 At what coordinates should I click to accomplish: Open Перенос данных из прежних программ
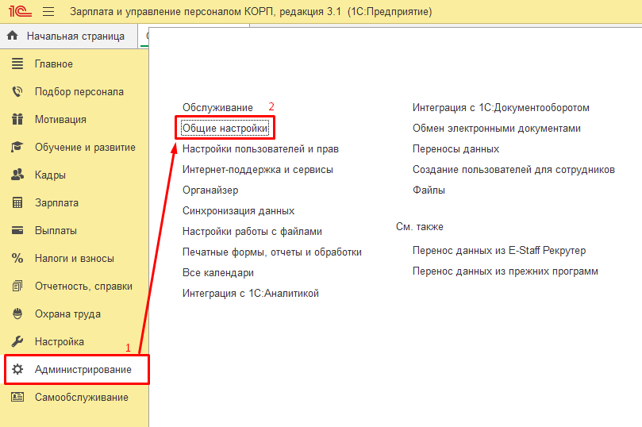(x=506, y=271)
